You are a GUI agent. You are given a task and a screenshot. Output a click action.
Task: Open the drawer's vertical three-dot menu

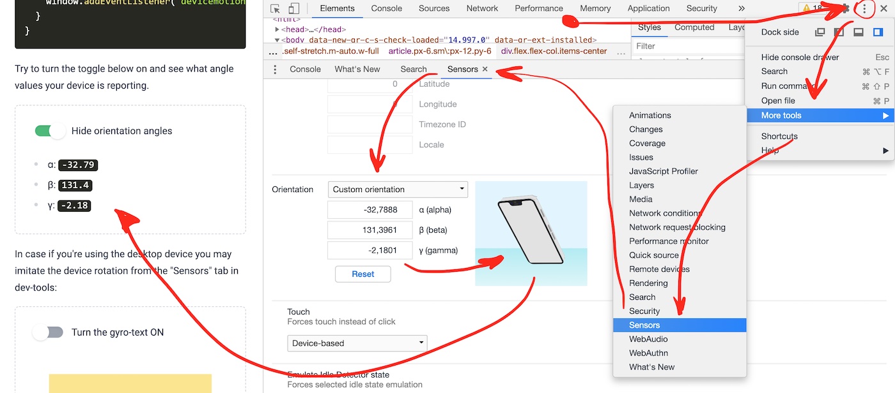(x=274, y=68)
